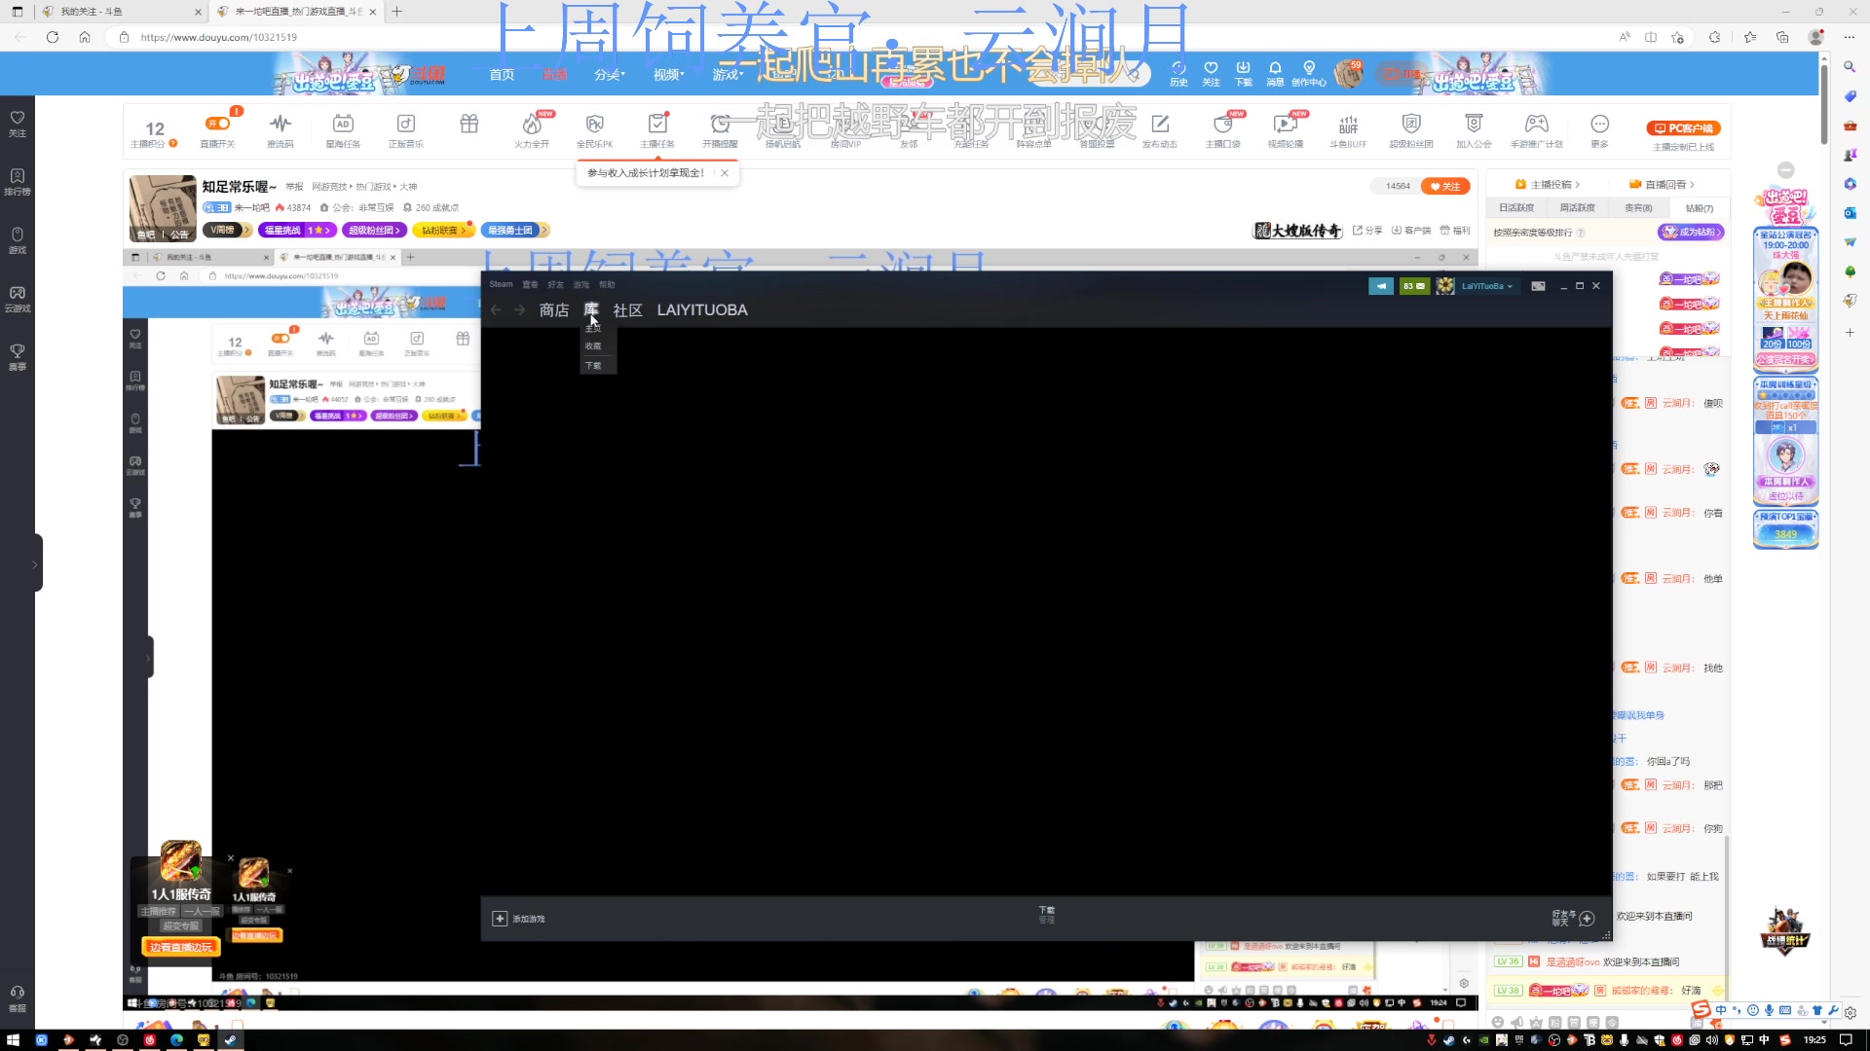
Task: Click Steam announcements megaphone icon
Action: click(1381, 286)
